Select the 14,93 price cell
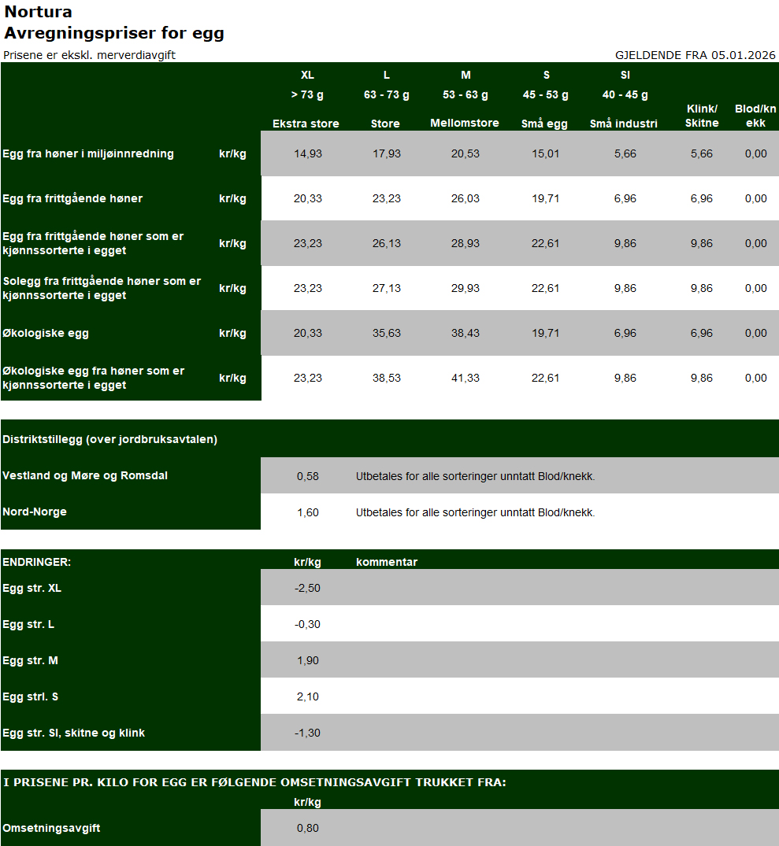This screenshot has height=846, width=779. pos(308,153)
